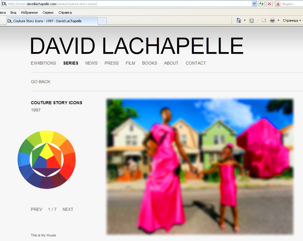Click into the URL address field

[x=129, y=4]
